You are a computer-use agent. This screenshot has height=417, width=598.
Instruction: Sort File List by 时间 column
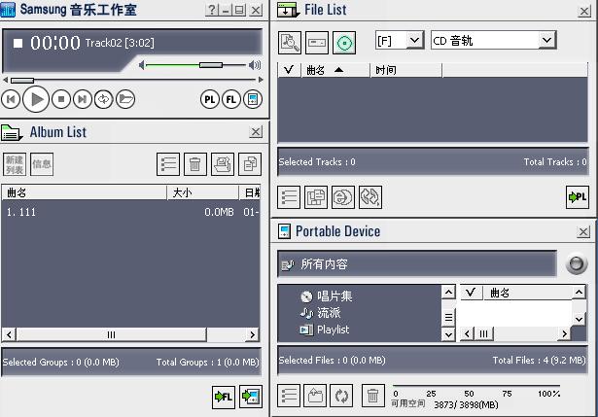(406, 70)
